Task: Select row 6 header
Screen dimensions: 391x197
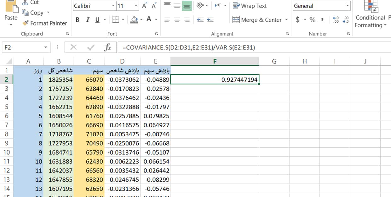Action: pyautogui.click(x=7, y=116)
